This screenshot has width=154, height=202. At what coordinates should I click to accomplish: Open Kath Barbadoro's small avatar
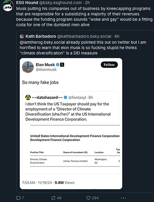22,36
